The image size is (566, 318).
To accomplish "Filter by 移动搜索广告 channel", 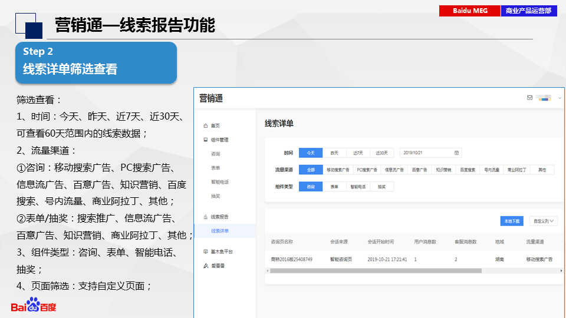I will point(338,170).
